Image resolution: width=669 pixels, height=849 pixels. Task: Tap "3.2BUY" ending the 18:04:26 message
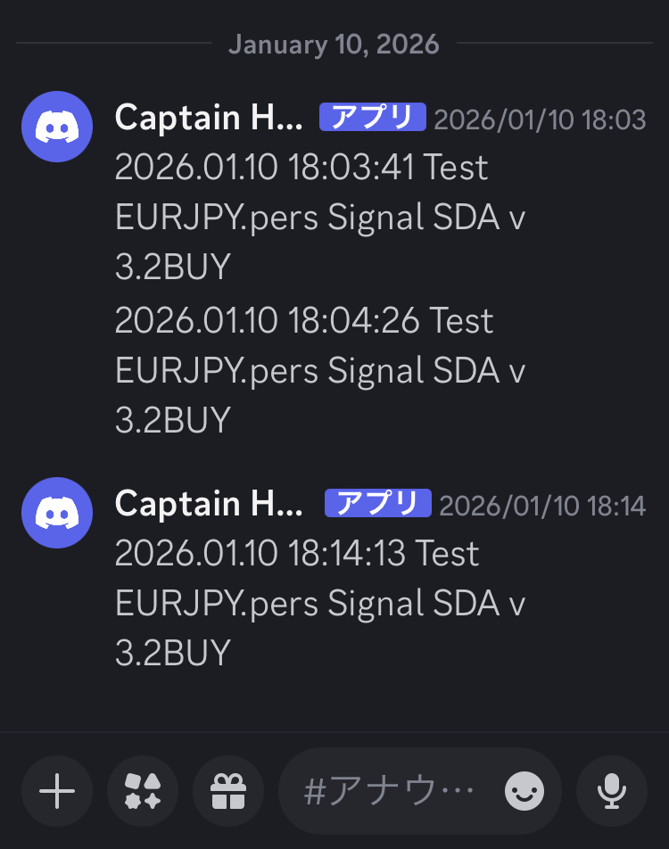[173, 420]
